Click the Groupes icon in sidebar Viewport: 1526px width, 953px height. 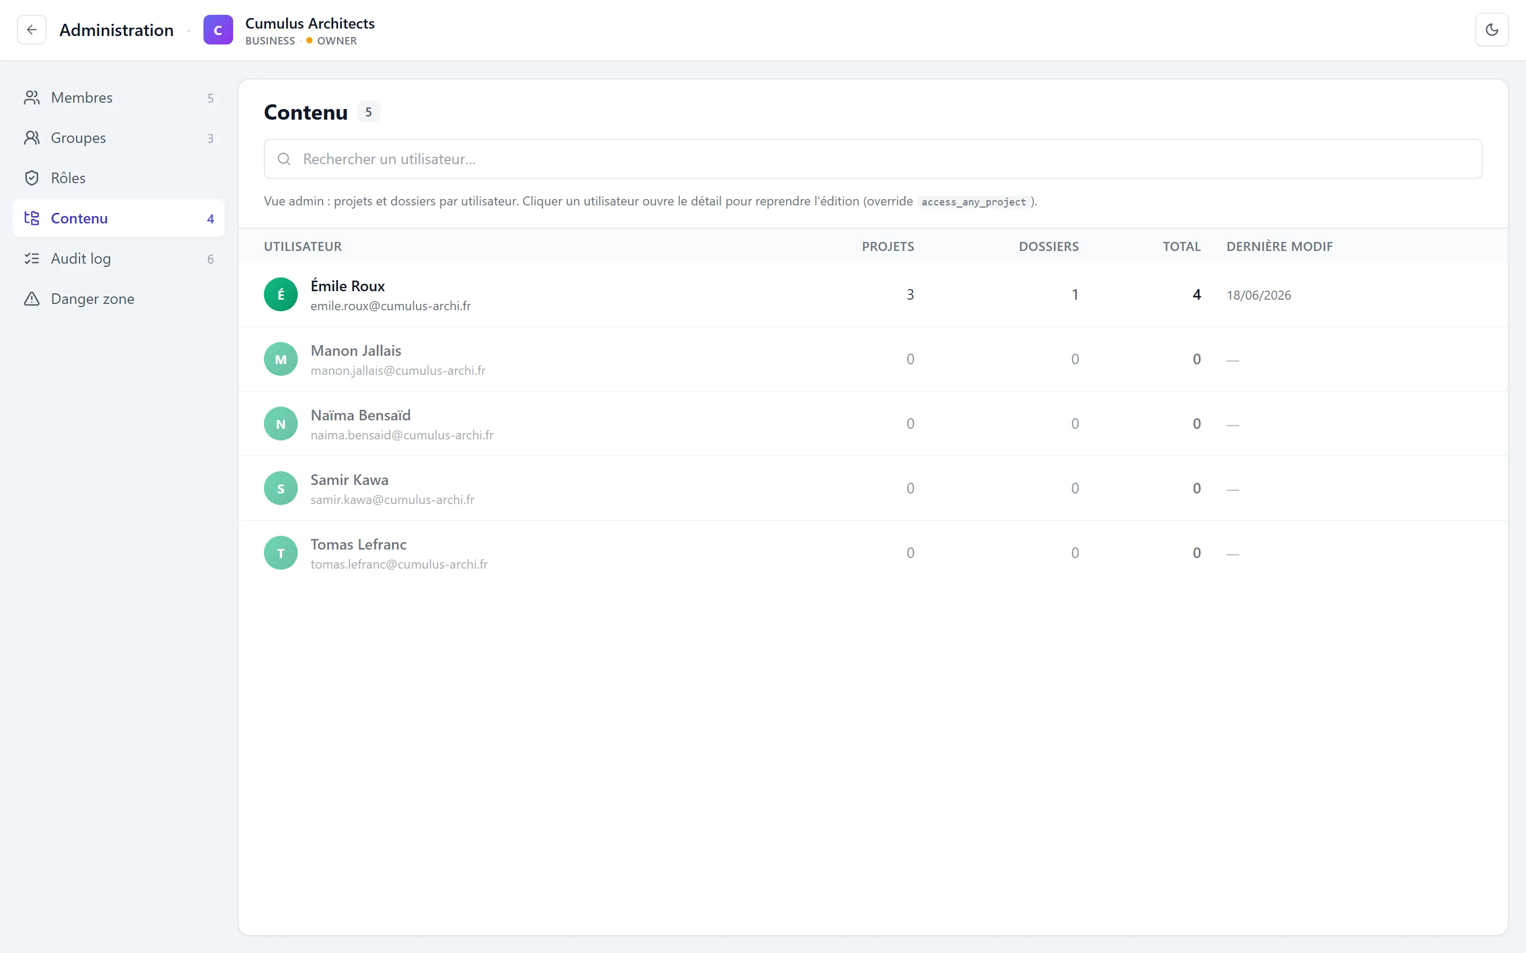pyautogui.click(x=32, y=138)
